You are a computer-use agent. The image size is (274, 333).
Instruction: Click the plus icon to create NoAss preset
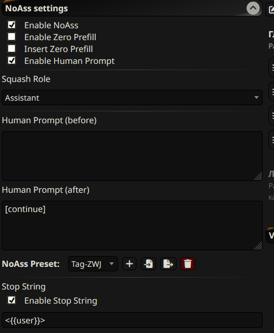129,264
